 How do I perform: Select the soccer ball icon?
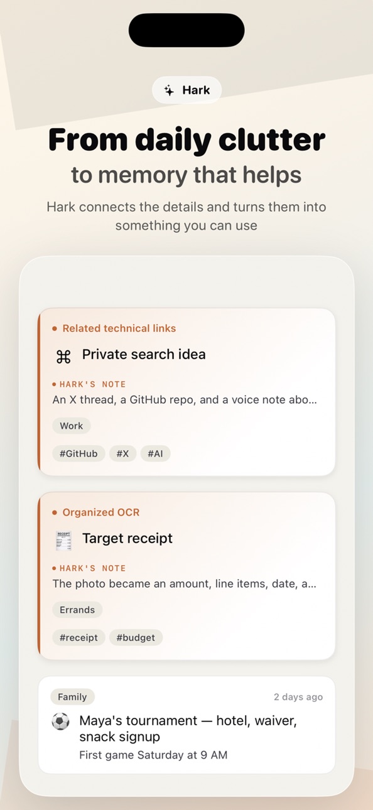[x=60, y=721]
